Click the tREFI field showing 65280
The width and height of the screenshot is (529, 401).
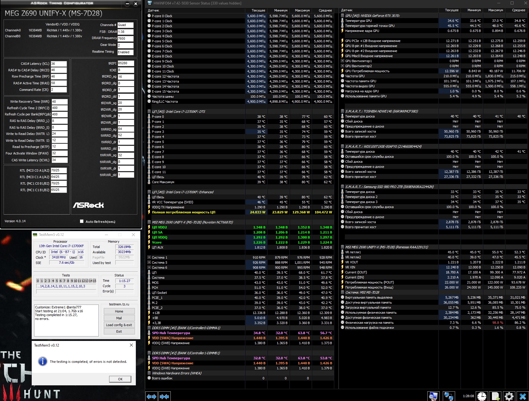point(126,63)
